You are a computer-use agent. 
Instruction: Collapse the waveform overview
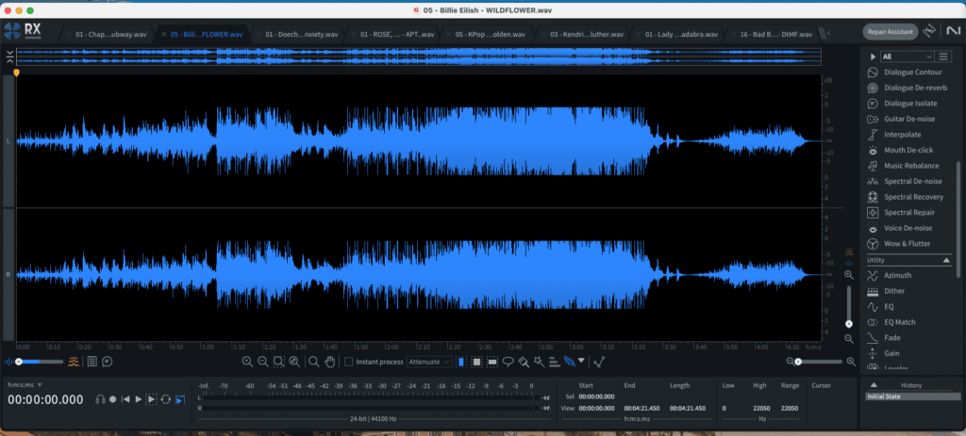point(9,57)
